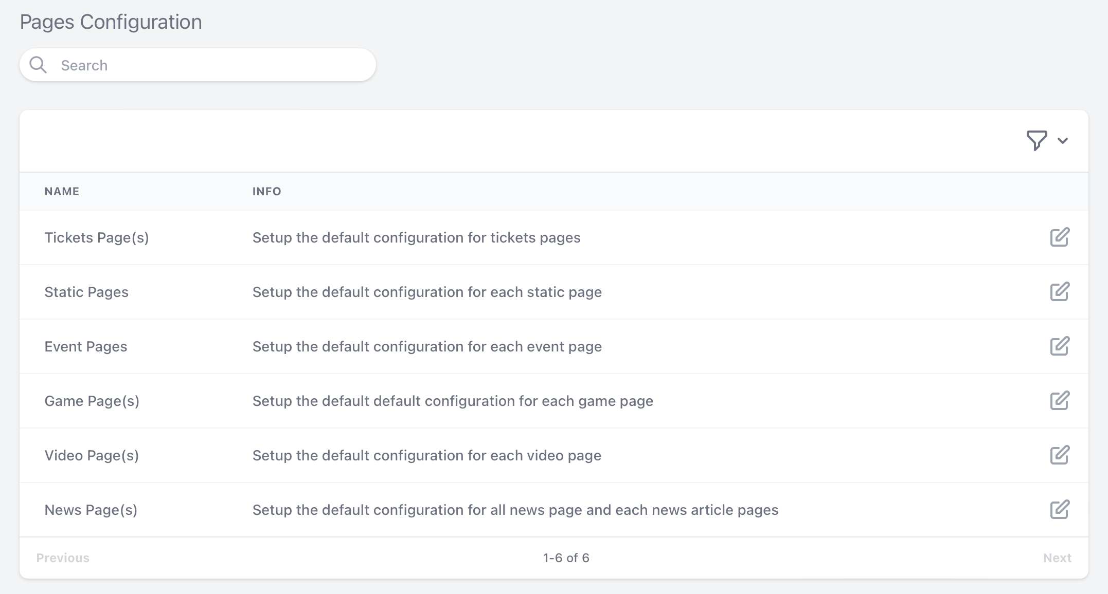Image resolution: width=1108 pixels, height=594 pixels.
Task: Select the Event Pages name cell
Action: coord(86,346)
